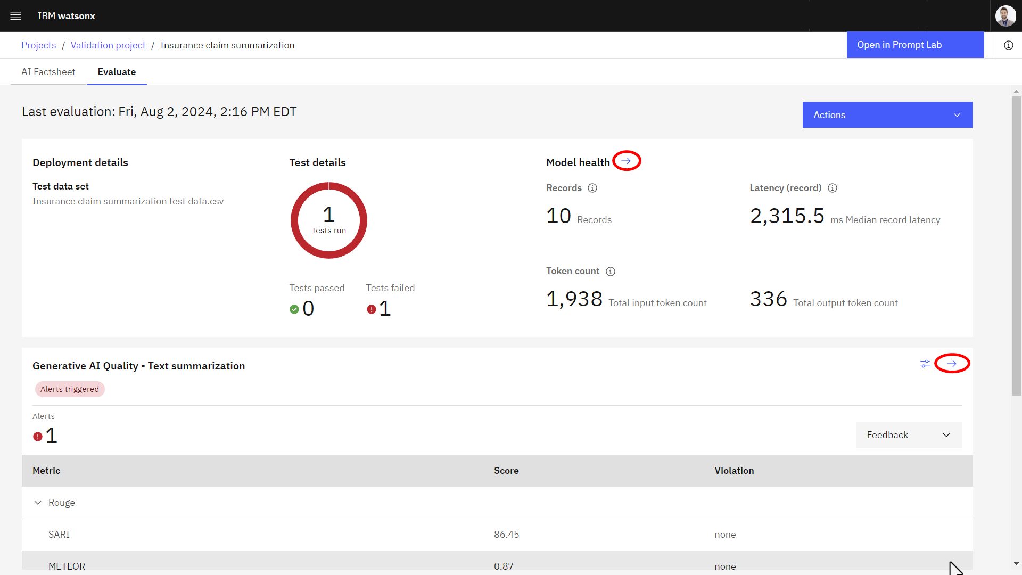This screenshot has width=1022, height=575.
Task: Click the Validation project breadcrumb link
Action: (108, 45)
